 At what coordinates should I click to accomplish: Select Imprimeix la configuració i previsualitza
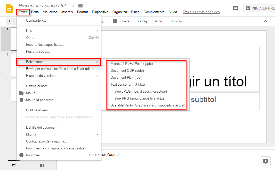[59, 148]
